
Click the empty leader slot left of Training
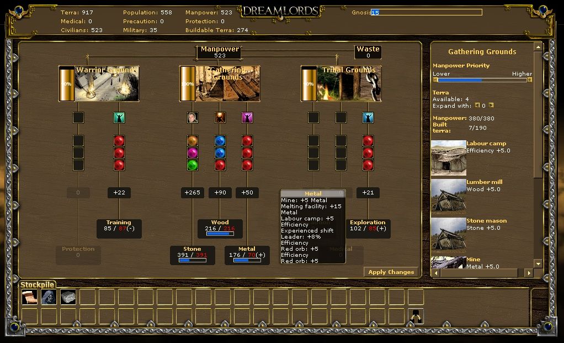coord(78,117)
